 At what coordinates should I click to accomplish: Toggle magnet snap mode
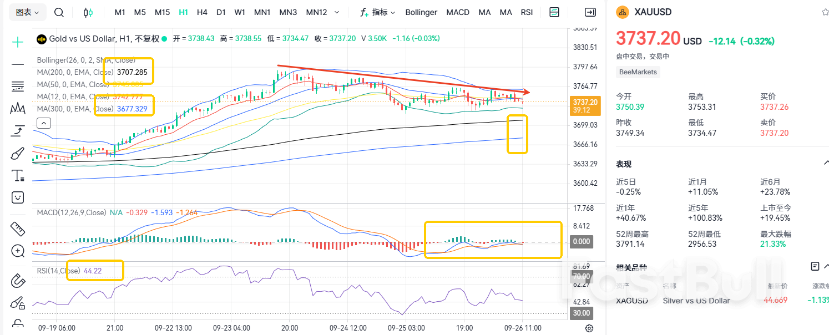point(17,281)
